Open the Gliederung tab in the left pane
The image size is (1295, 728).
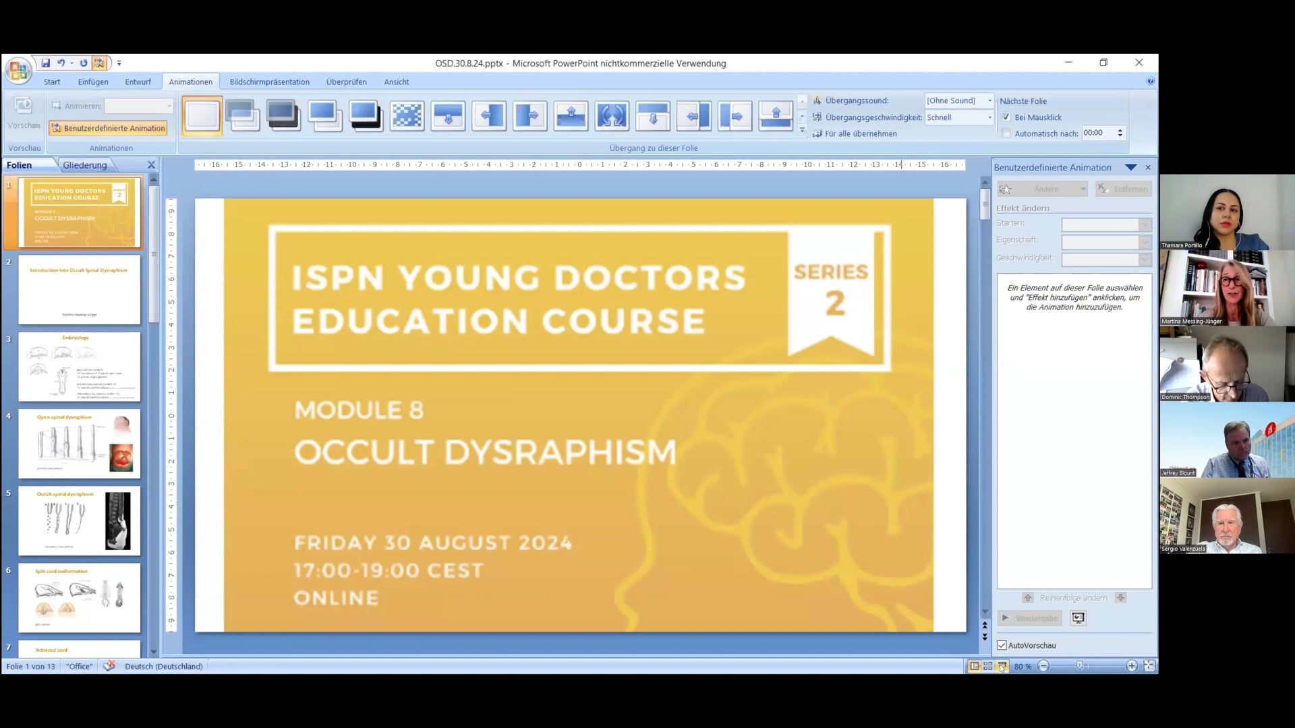(x=85, y=164)
